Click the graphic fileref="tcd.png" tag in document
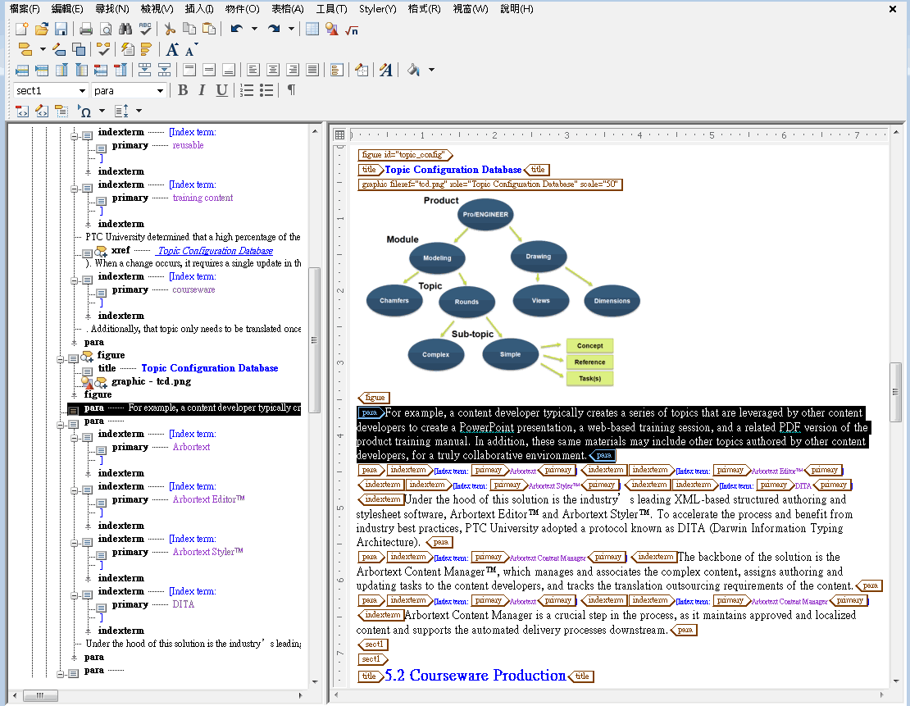910x706 pixels. click(x=489, y=184)
